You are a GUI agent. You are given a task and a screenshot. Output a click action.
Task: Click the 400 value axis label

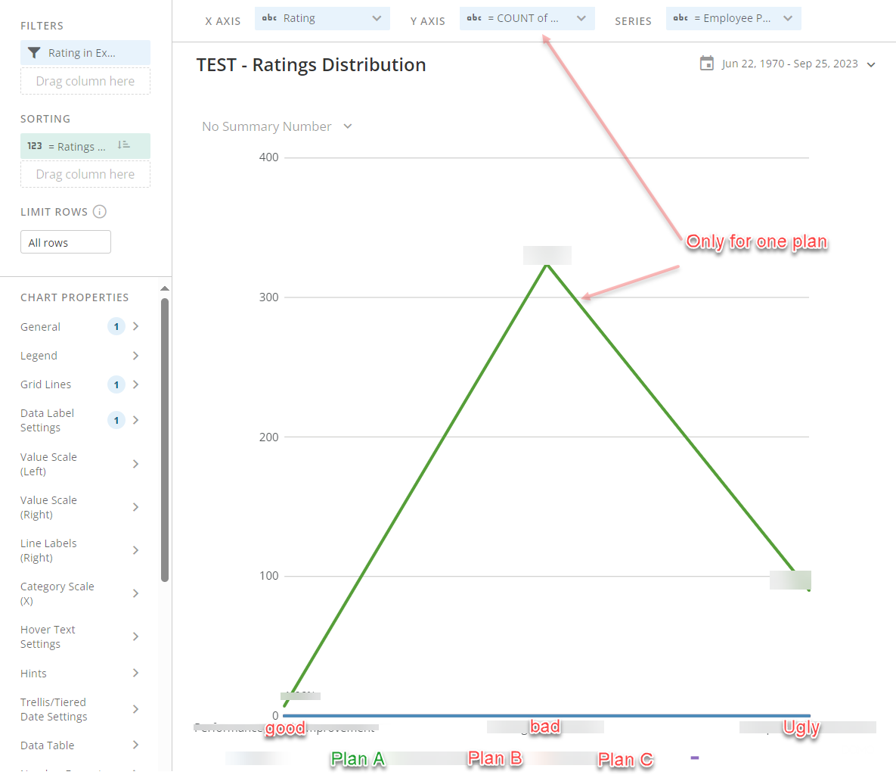(268, 157)
